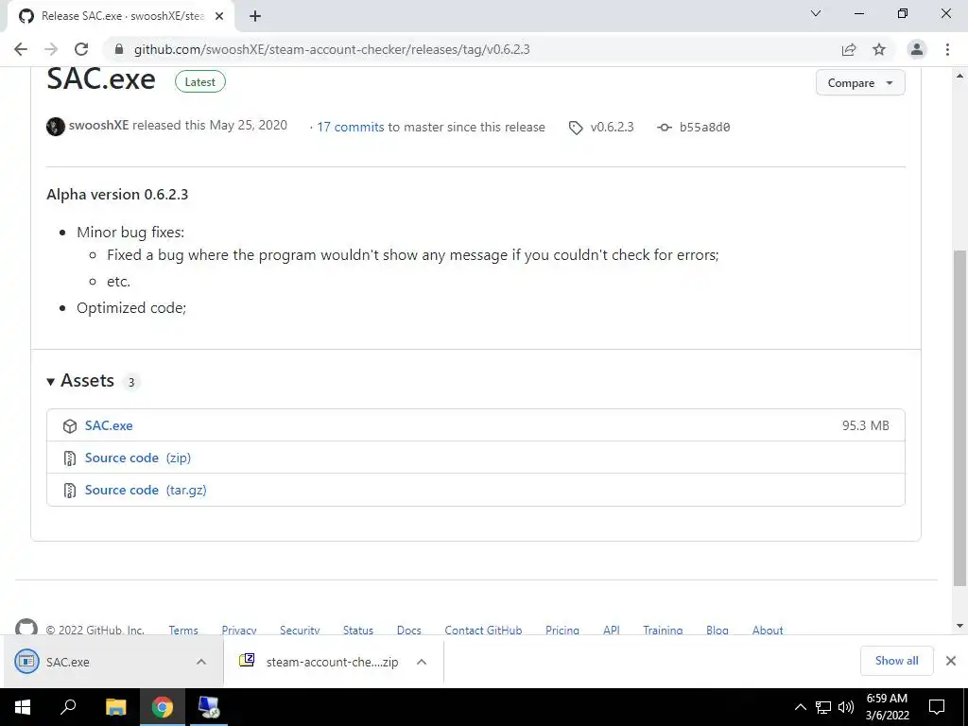Screen dimensions: 968x726
Task: Open Chrome's tab search chevron
Action: pyautogui.click(x=816, y=13)
